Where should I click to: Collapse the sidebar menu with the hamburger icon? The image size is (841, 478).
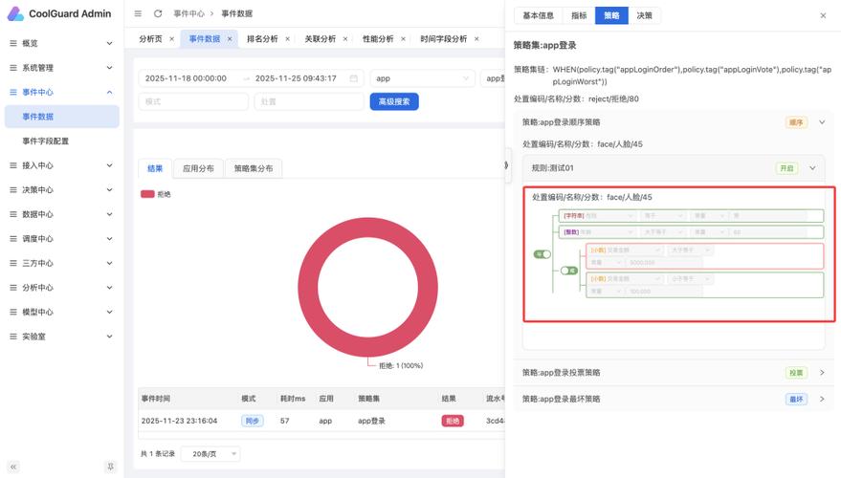tap(138, 13)
